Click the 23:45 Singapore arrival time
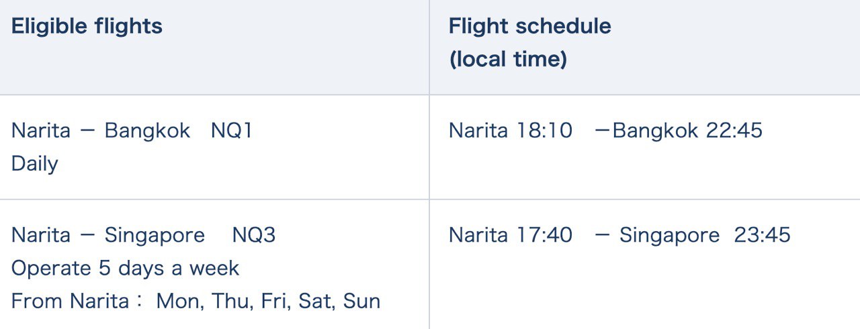 pyautogui.click(x=762, y=235)
